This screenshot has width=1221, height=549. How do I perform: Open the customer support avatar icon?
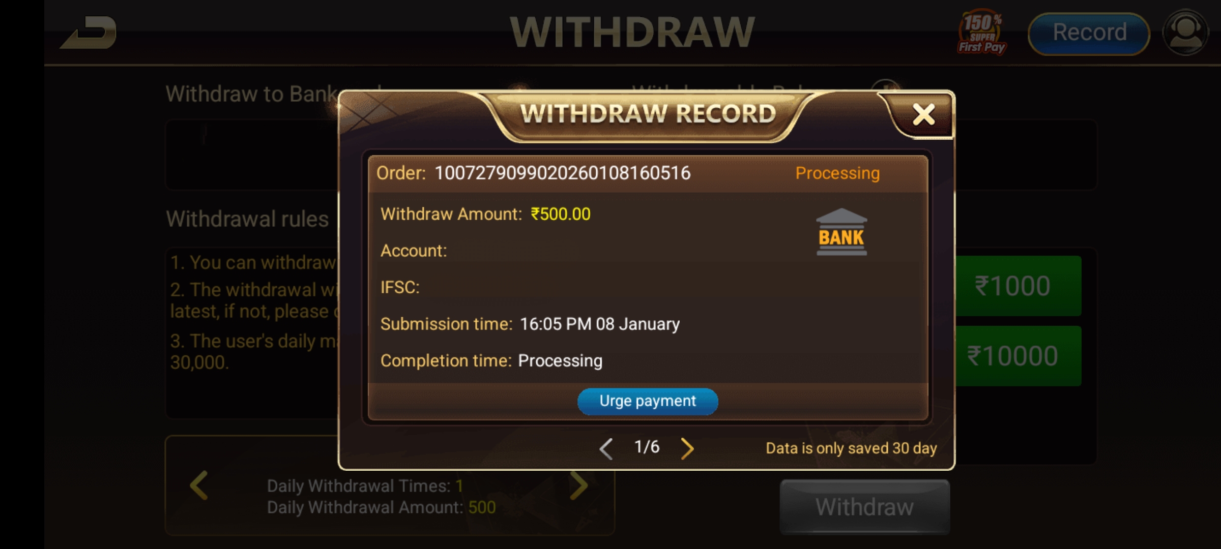pyautogui.click(x=1185, y=33)
